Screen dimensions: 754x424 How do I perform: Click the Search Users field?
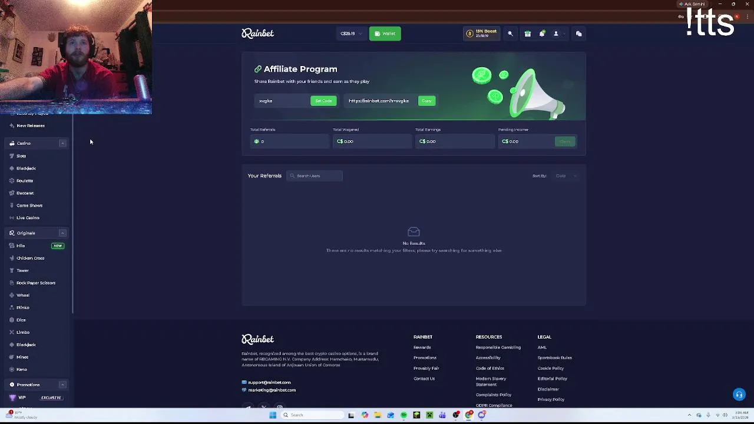[x=315, y=175]
